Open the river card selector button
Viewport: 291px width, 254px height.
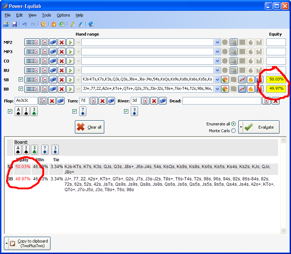pyautogui.click(x=145, y=101)
